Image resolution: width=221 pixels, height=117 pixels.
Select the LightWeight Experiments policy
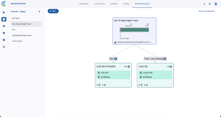click(22, 35)
